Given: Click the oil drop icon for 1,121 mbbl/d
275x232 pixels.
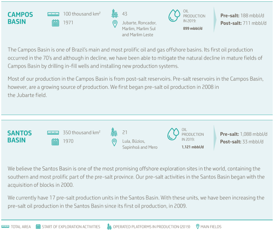Looking at the screenshot, I should point(173,134).
